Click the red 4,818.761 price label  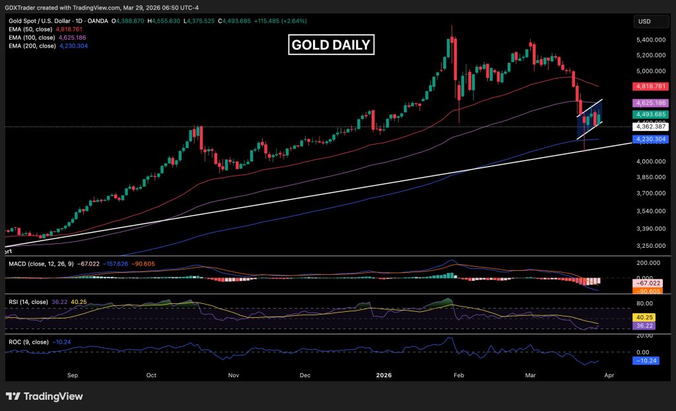650,86
